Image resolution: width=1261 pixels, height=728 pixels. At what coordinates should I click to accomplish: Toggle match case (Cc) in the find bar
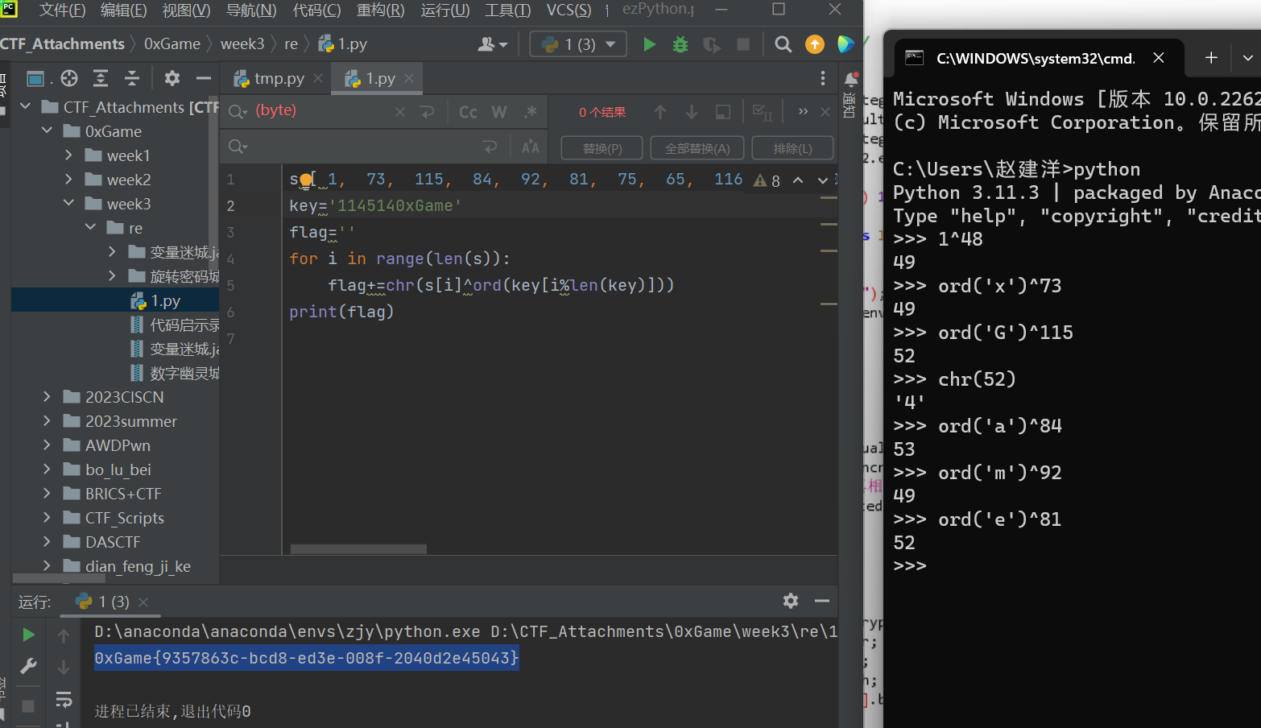[468, 112]
